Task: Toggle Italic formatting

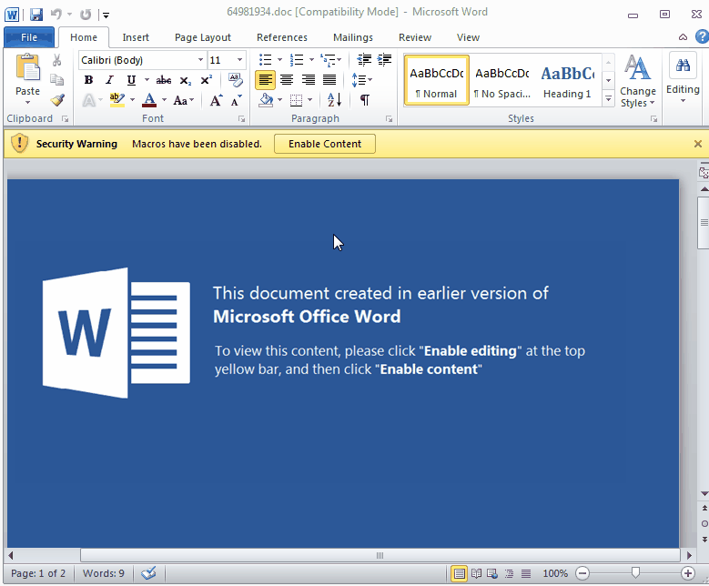Action: click(109, 80)
